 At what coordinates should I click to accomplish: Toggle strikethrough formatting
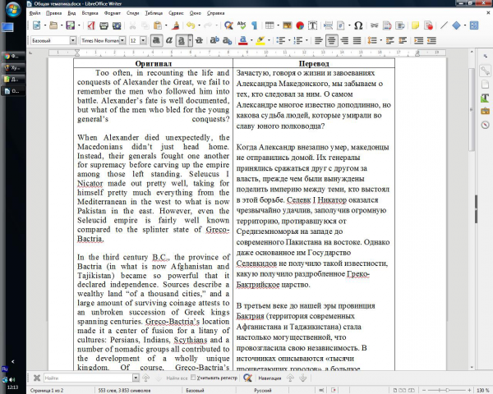[199, 40]
